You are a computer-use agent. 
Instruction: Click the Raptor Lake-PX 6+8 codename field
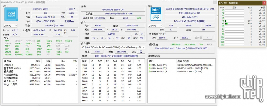coord(45,17)
